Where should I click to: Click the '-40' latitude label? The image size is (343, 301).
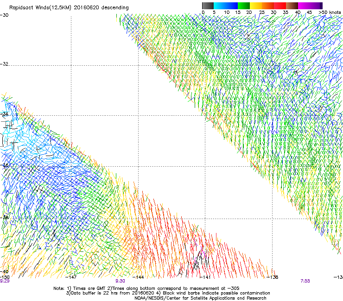coord(4,272)
